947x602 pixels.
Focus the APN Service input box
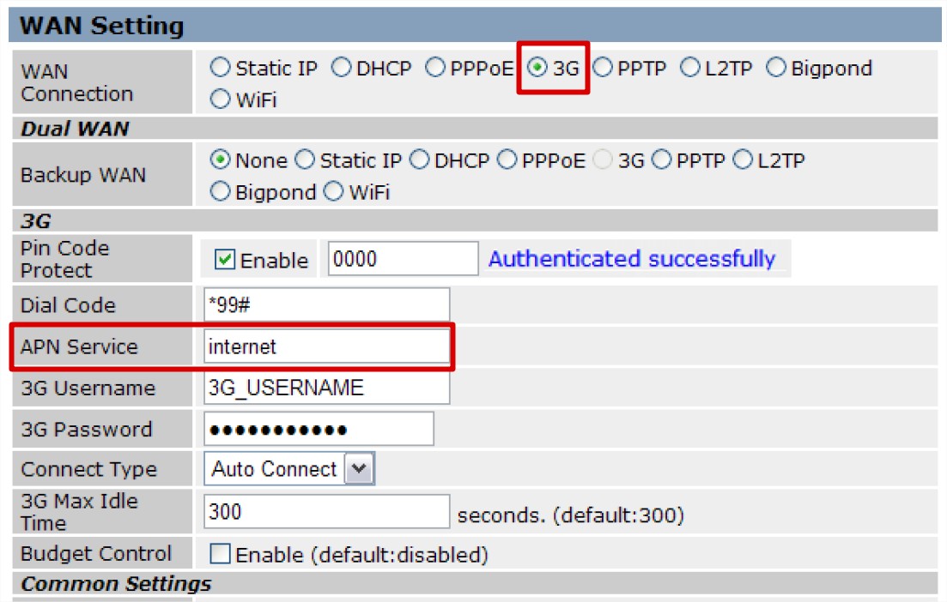[326, 347]
